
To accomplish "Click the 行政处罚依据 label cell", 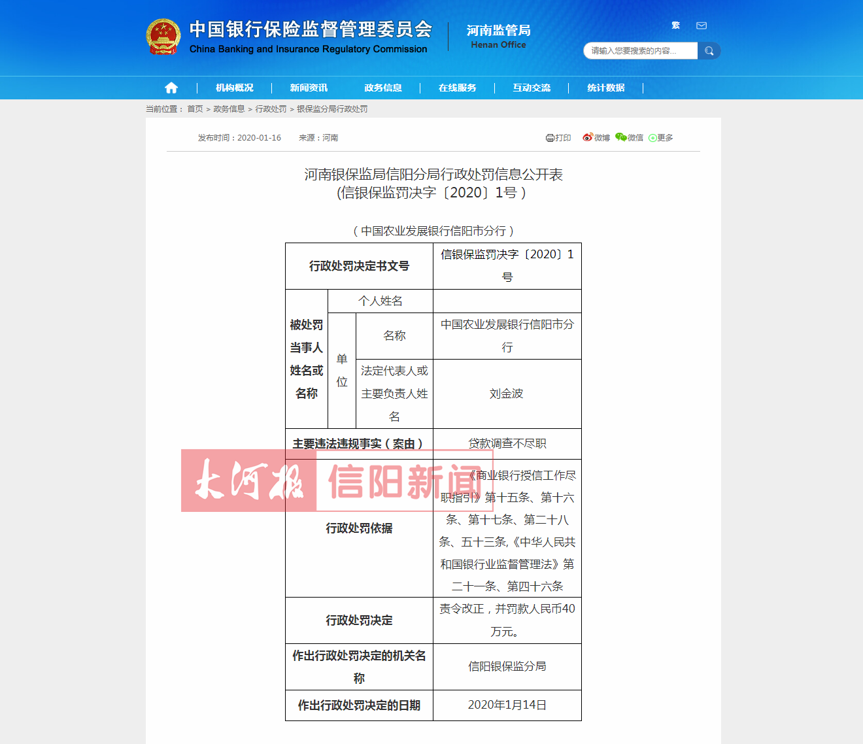I will (359, 528).
